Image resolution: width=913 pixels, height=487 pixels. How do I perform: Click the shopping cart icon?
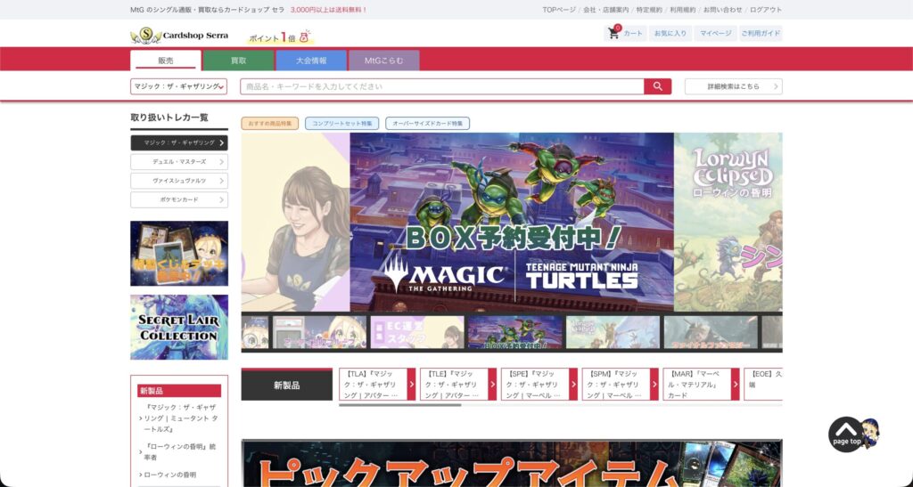pos(613,33)
